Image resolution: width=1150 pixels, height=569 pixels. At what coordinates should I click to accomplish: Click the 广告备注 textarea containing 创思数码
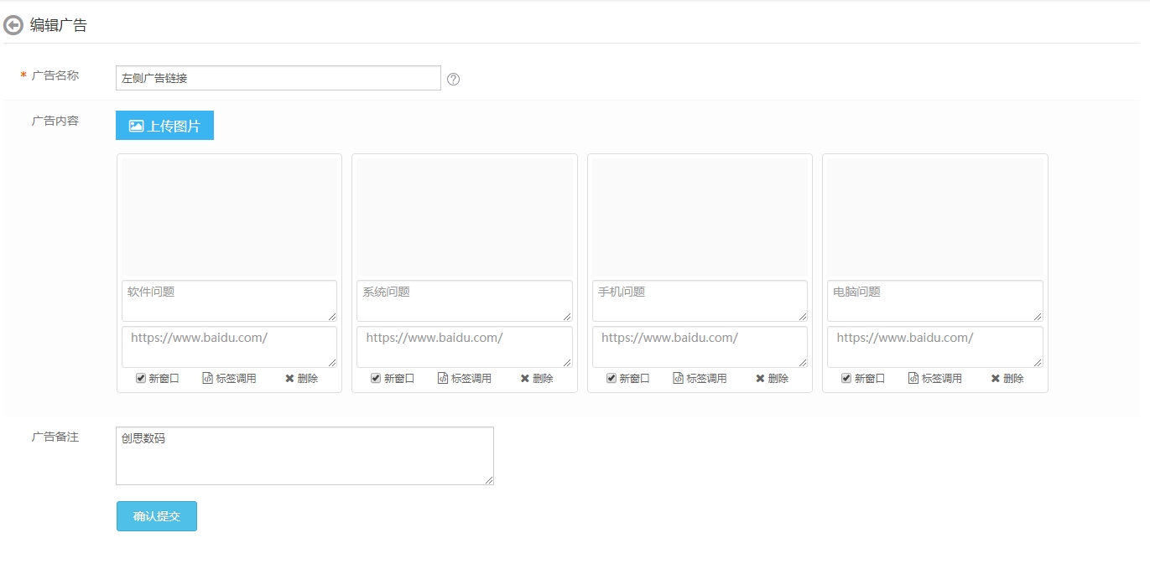[x=304, y=456]
